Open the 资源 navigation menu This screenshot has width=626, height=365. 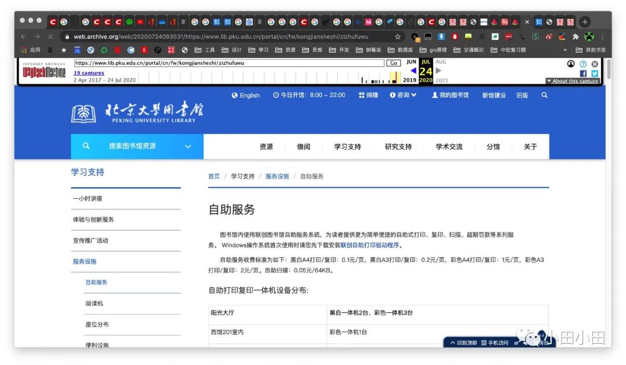[x=266, y=147]
